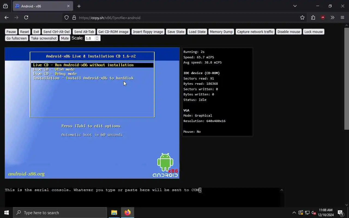Reload the current page
349x218 pixels.
point(26,17)
